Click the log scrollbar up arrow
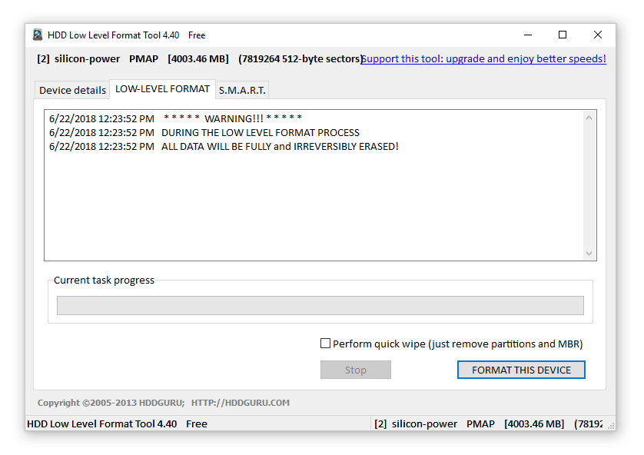This screenshot has width=644, height=455. point(589,118)
